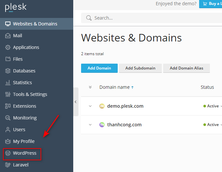The image size is (222, 172).
Task: Click the WordPress logo icon
Action: [x=8, y=153]
